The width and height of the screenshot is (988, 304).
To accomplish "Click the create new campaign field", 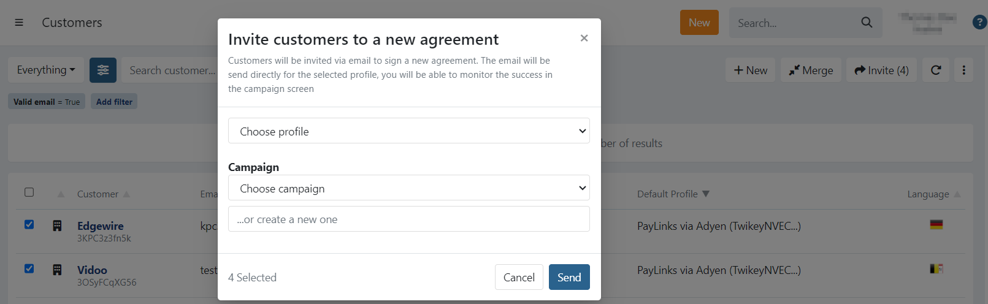I will point(408,219).
